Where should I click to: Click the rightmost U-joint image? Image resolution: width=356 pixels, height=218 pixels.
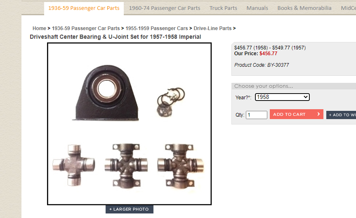180,165
